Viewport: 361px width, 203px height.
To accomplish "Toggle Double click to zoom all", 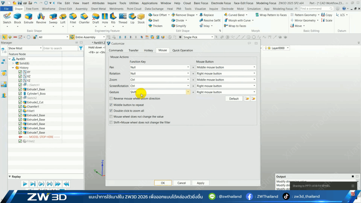I will (111, 111).
